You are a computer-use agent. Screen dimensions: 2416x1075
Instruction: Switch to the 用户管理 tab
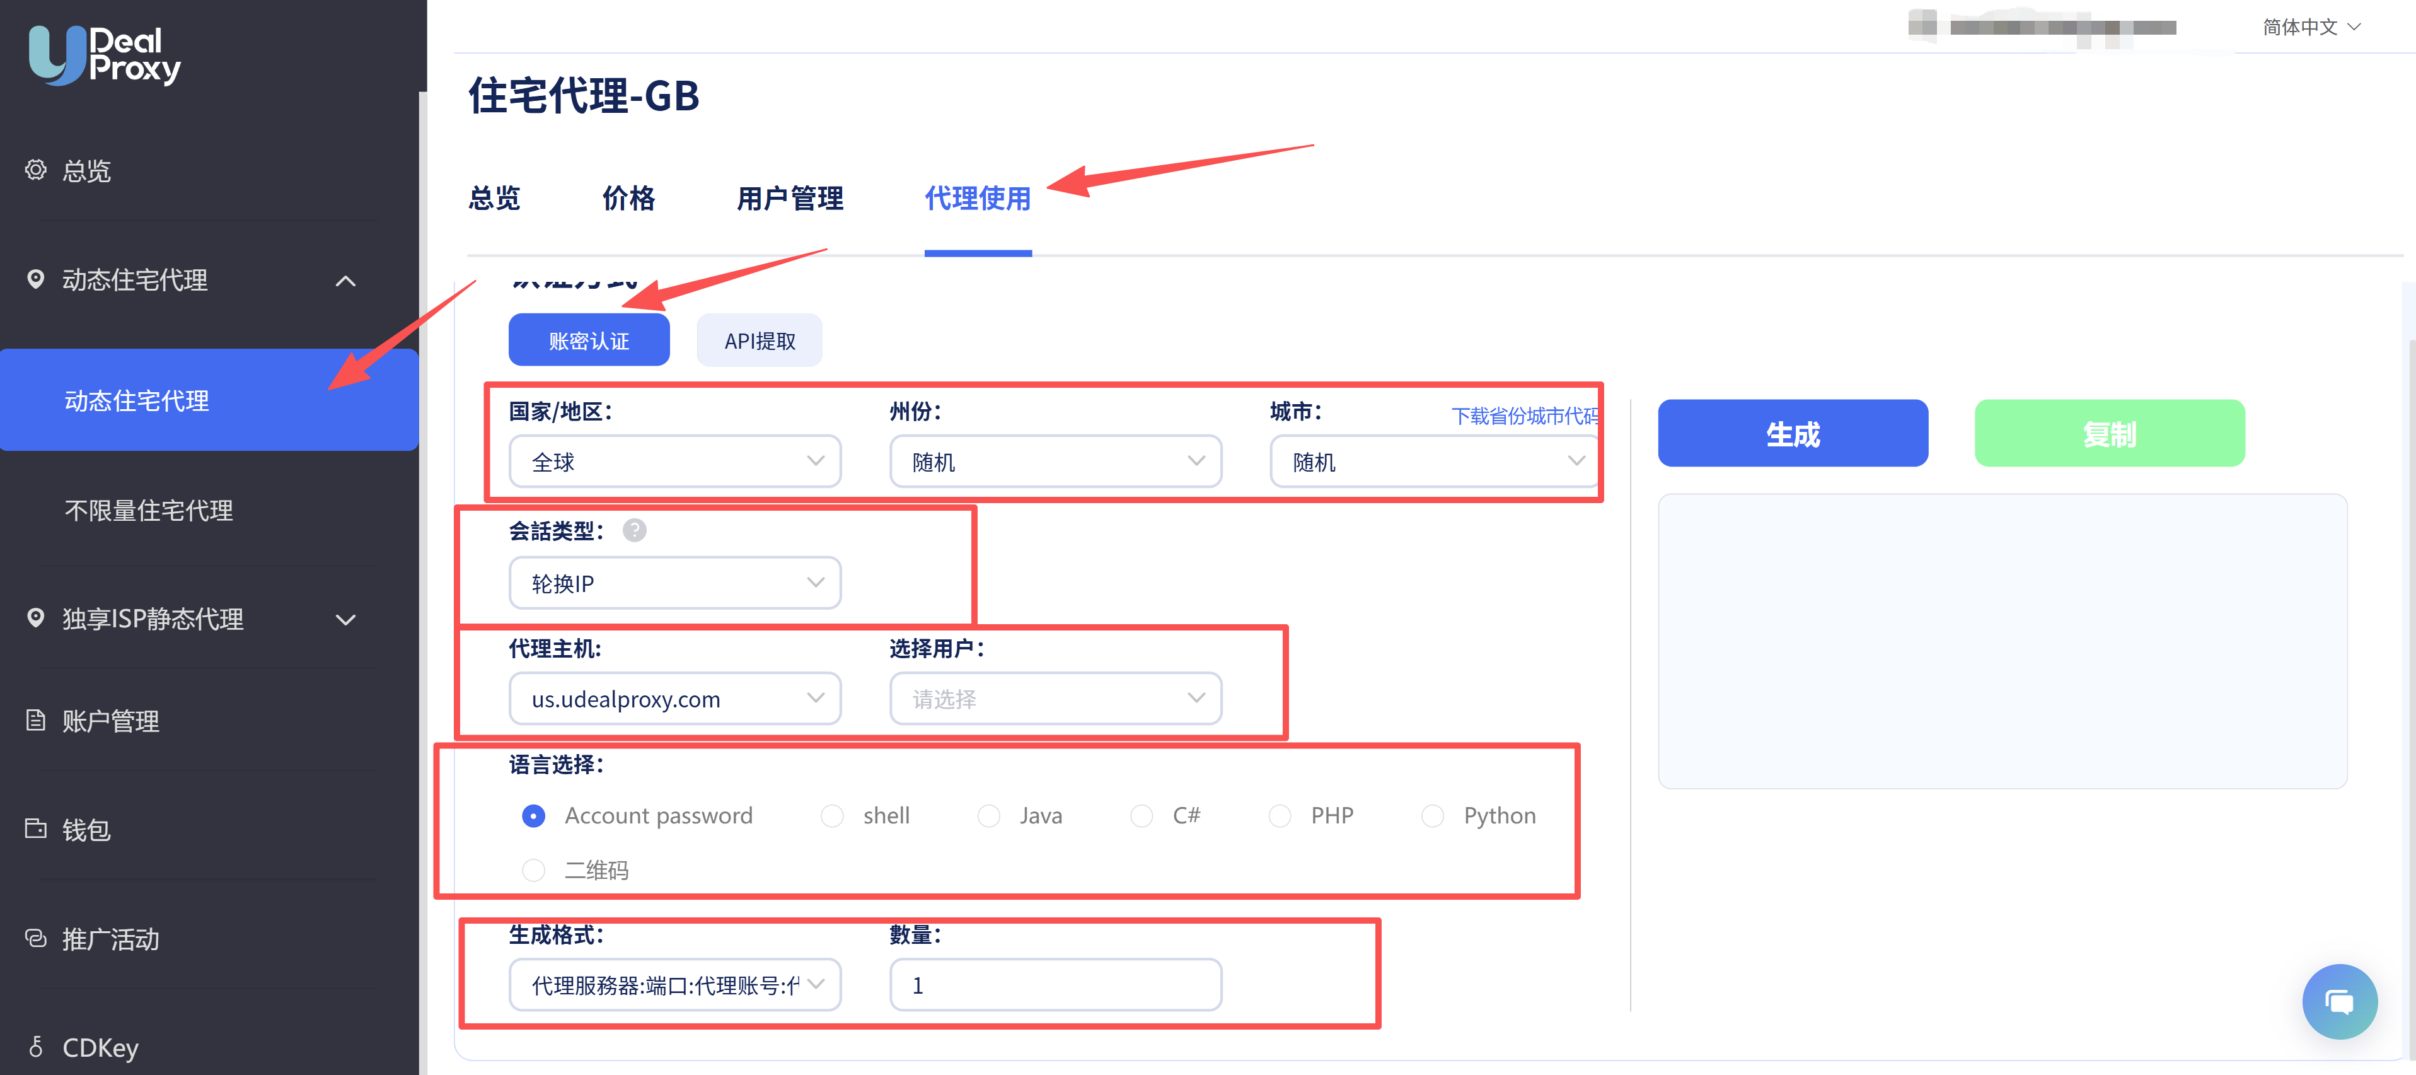(790, 199)
